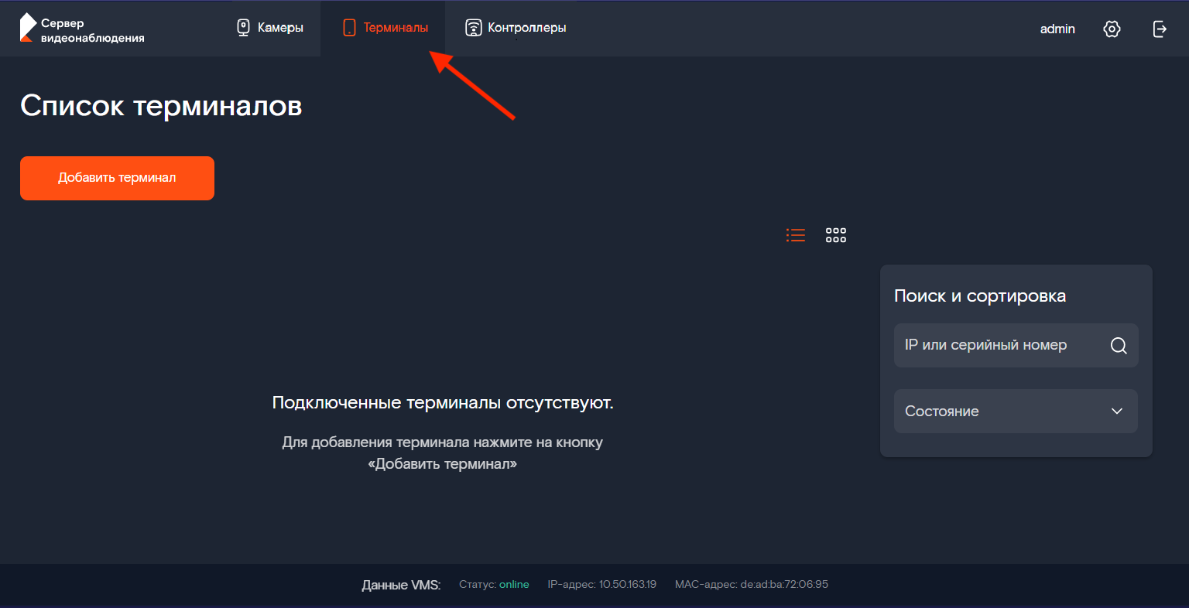1189x608 pixels.
Task: Focus the IP или серийный номер field
Action: coord(1016,345)
